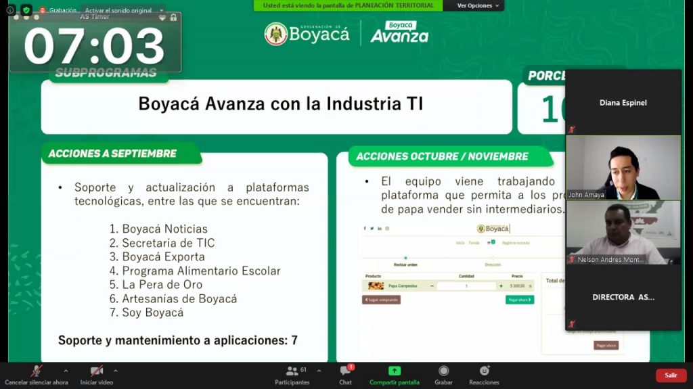Click the Grabar record button
693x389 pixels.
(443, 375)
